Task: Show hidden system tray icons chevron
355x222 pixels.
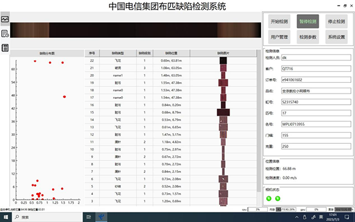Action: [297, 217]
